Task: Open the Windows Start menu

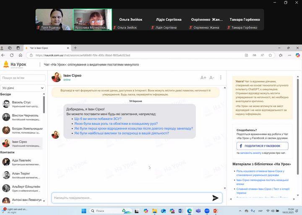Action: coord(84,211)
